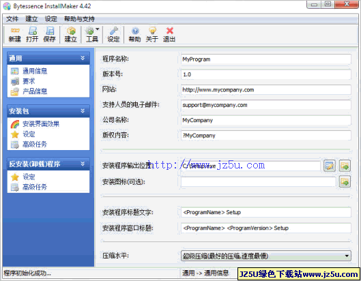The height and width of the screenshot is (281, 361).
Task: Select 设定 under 安装包 panel
Action: [x=29, y=134]
